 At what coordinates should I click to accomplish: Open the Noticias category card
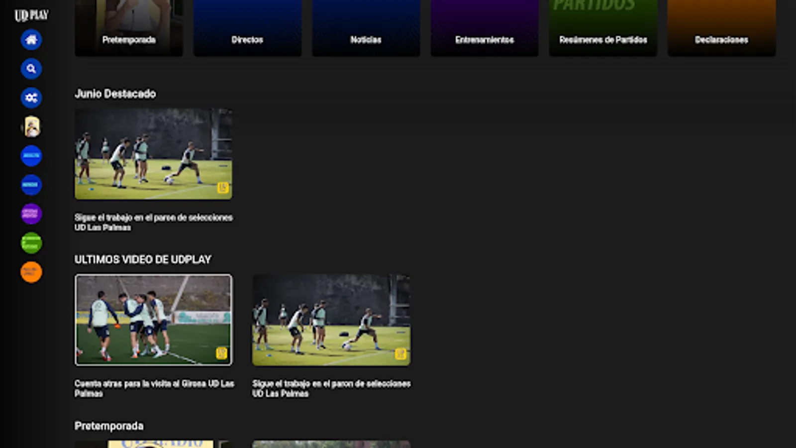click(x=366, y=28)
